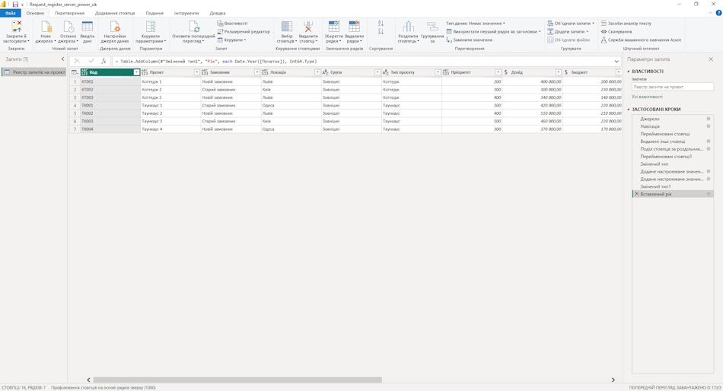Click the save icon in the title bar
This screenshot has width=723, height=391.
pos(15,4)
